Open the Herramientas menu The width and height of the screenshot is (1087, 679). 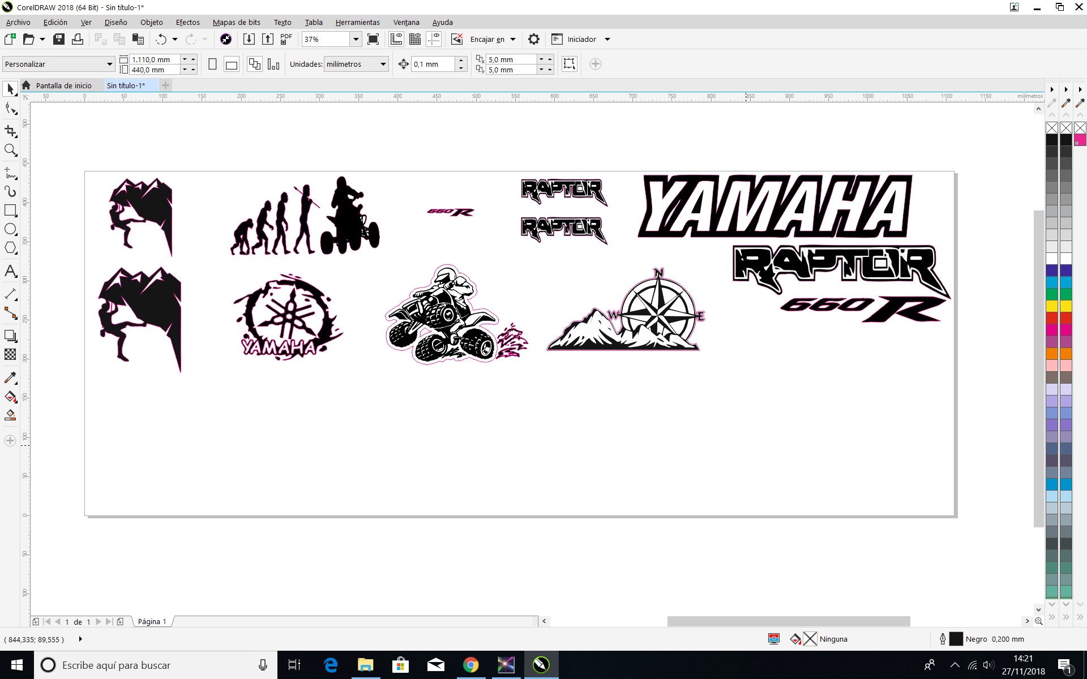[x=357, y=22]
